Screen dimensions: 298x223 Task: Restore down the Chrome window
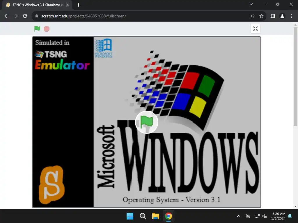click(x=278, y=4)
